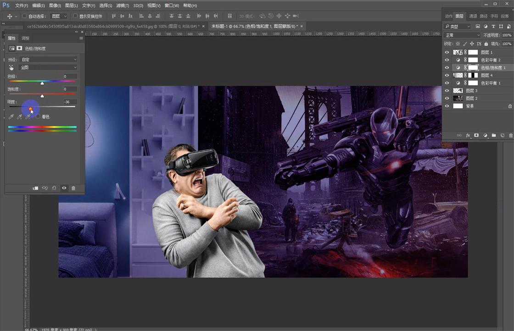Select the on-image adjustment tool in Hue/Saturation panel
The height and width of the screenshot is (331, 514).
pyautogui.click(x=11, y=67)
